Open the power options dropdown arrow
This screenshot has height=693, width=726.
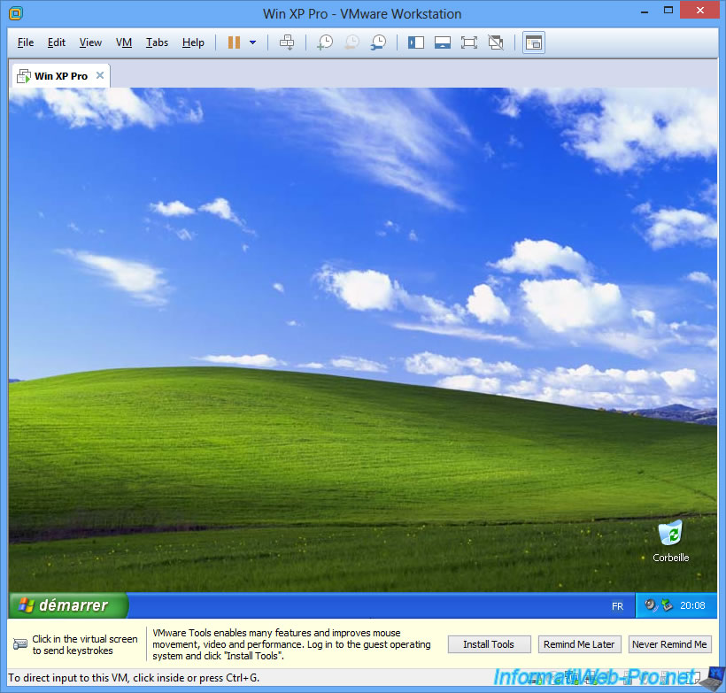click(253, 42)
